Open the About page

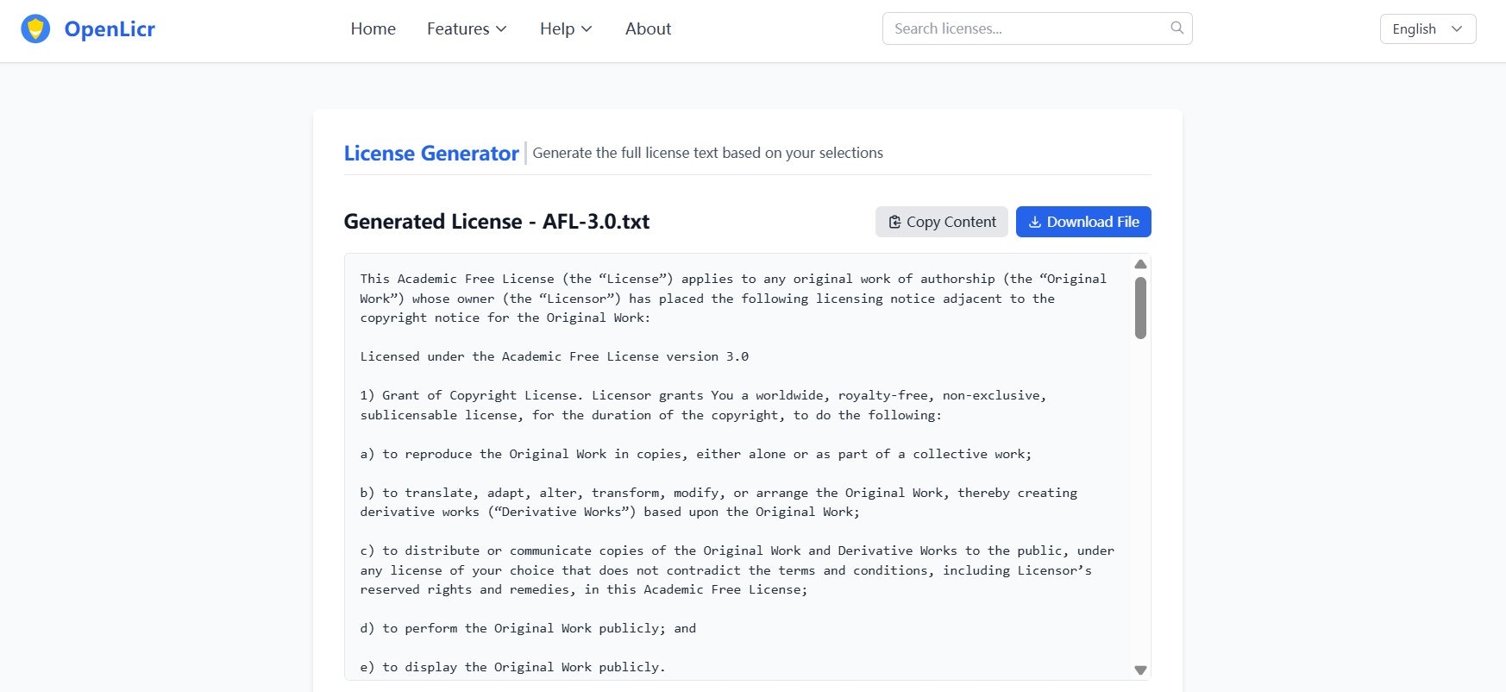pos(648,28)
